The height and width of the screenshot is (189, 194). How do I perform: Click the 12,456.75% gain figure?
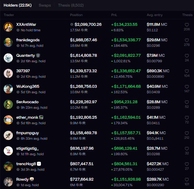[x=123, y=77]
